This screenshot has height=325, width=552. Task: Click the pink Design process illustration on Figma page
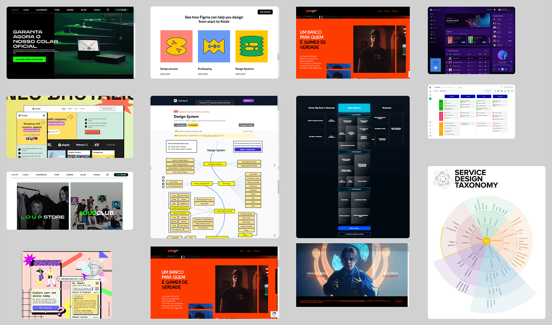(x=176, y=46)
